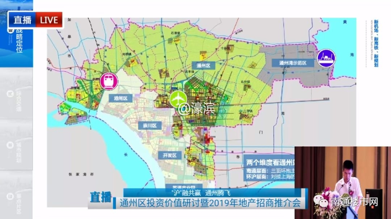Click the 通州湾示范区 map label
This screenshot has width=391, height=219.
[x=293, y=63]
